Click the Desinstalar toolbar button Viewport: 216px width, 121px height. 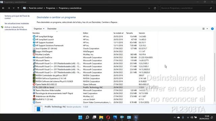pos(52,29)
